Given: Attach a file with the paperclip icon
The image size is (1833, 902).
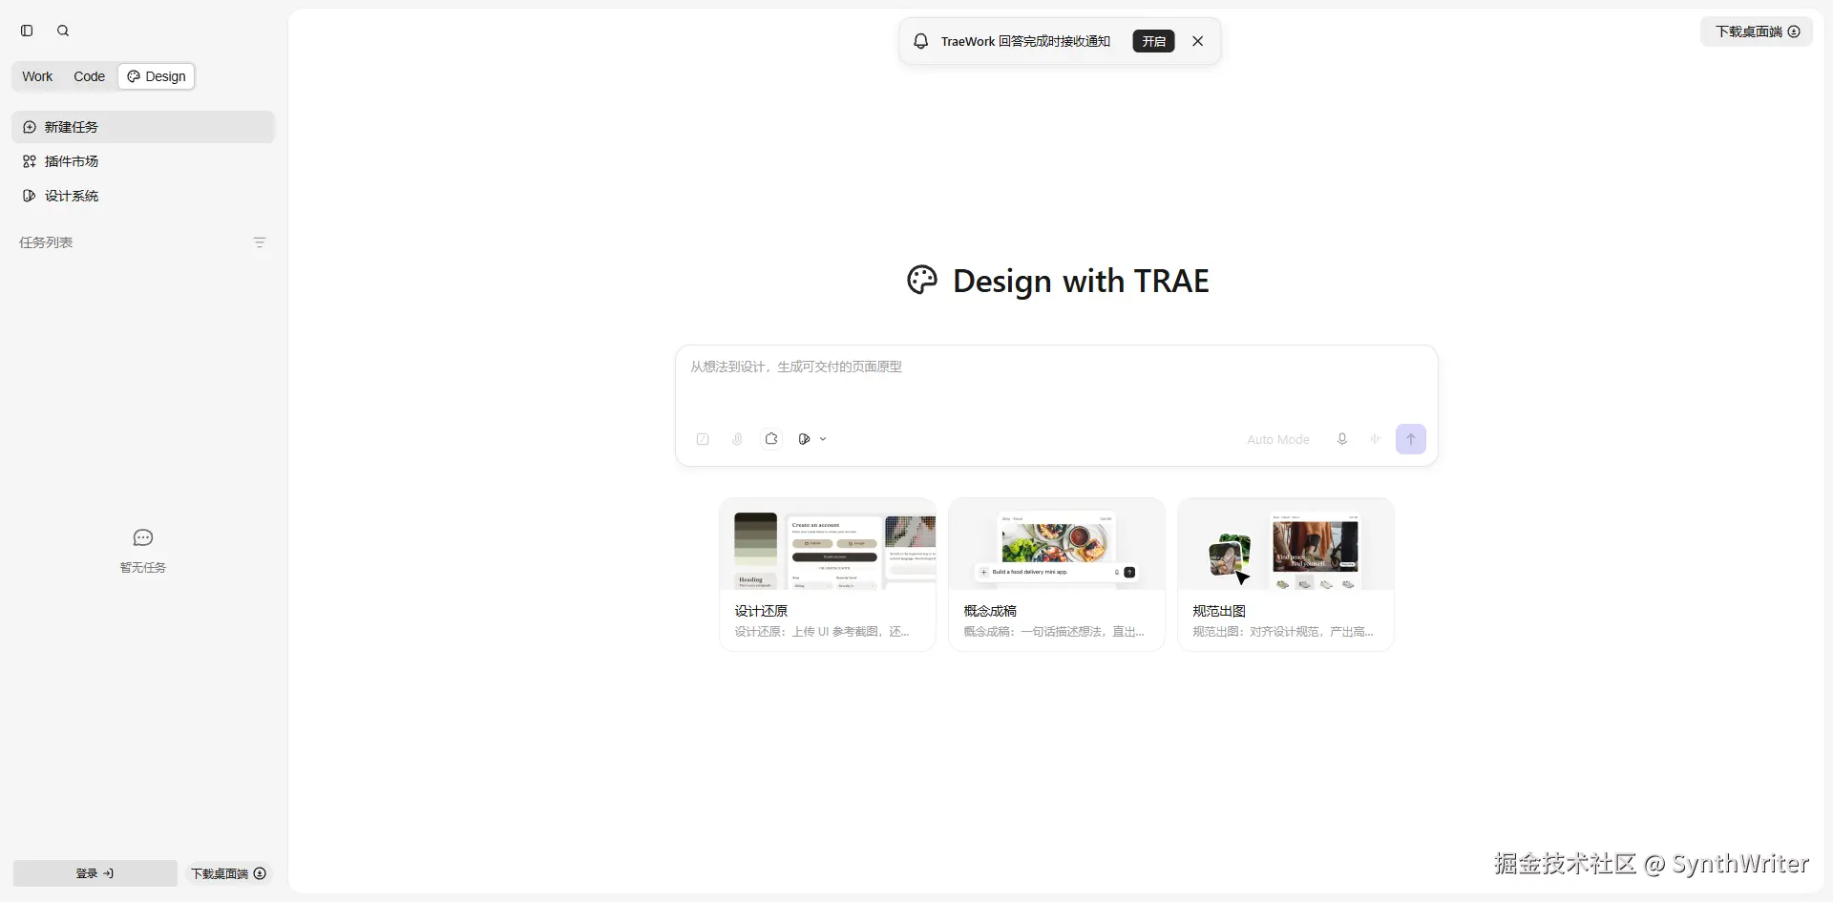Looking at the screenshot, I should point(737,439).
